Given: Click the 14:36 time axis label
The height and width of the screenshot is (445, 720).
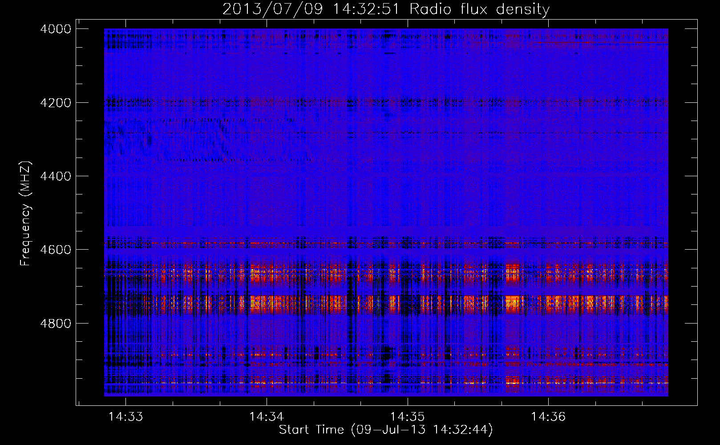Looking at the screenshot, I should [548, 417].
